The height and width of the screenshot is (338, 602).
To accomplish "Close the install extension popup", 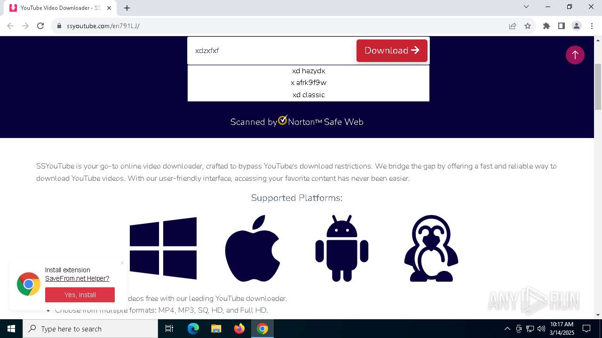I will 122,263.
